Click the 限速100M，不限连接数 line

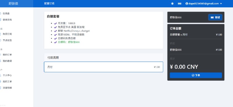[x=71, y=35]
